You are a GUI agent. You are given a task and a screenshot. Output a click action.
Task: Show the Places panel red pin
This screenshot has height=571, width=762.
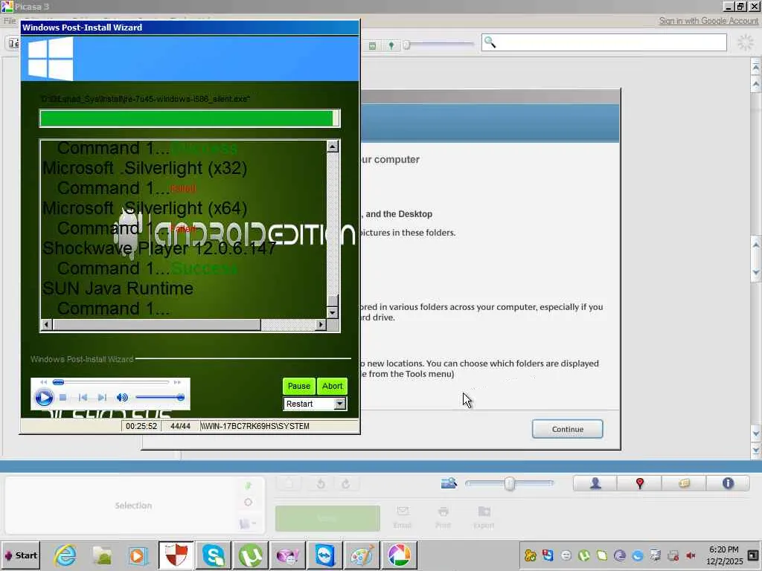(639, 483)
